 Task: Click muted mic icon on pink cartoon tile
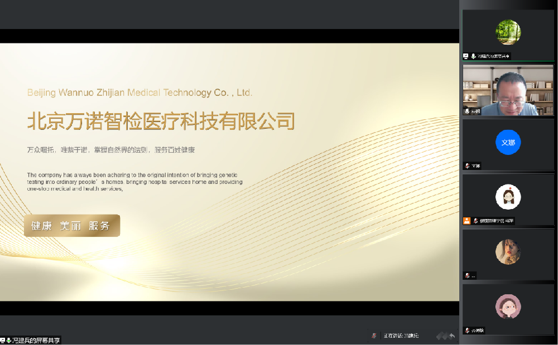(467, 331)
